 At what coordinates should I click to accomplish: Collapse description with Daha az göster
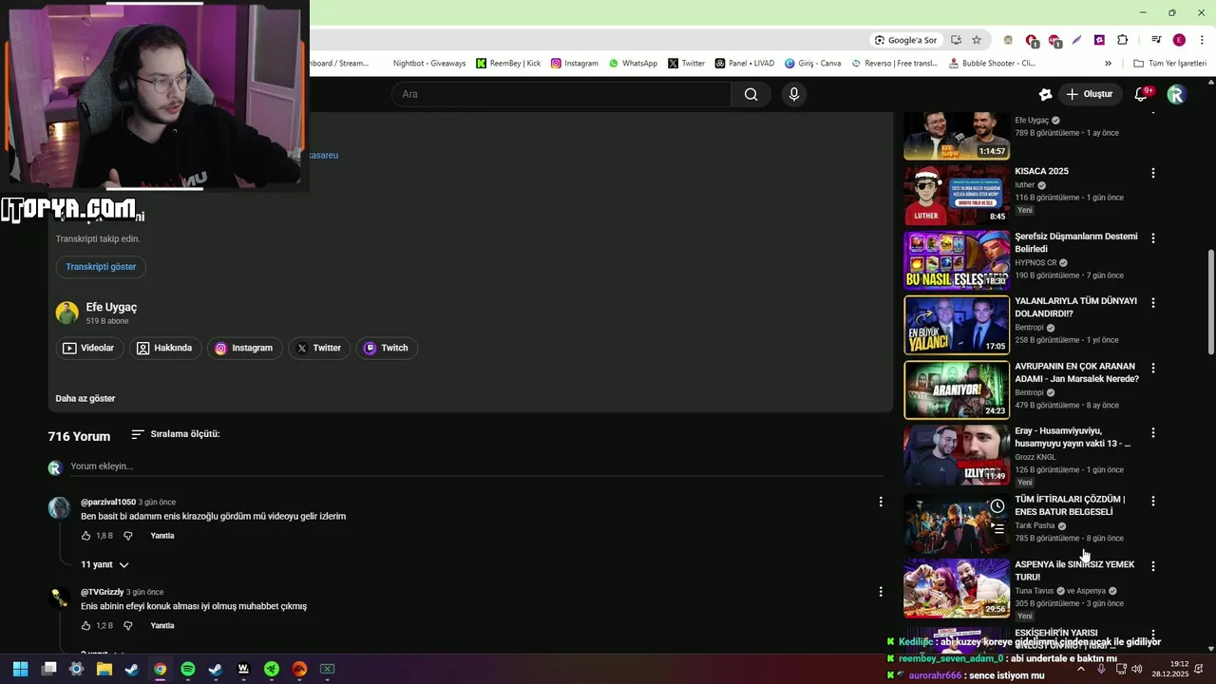click(85, 398)
